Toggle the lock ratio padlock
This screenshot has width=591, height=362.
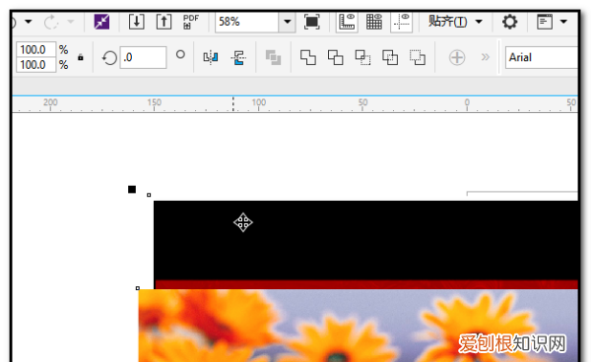click(81, 57)
